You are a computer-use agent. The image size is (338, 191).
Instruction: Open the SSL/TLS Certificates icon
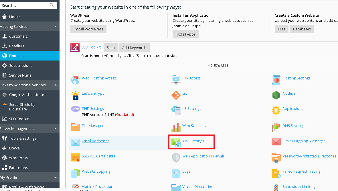pos(76,157)
